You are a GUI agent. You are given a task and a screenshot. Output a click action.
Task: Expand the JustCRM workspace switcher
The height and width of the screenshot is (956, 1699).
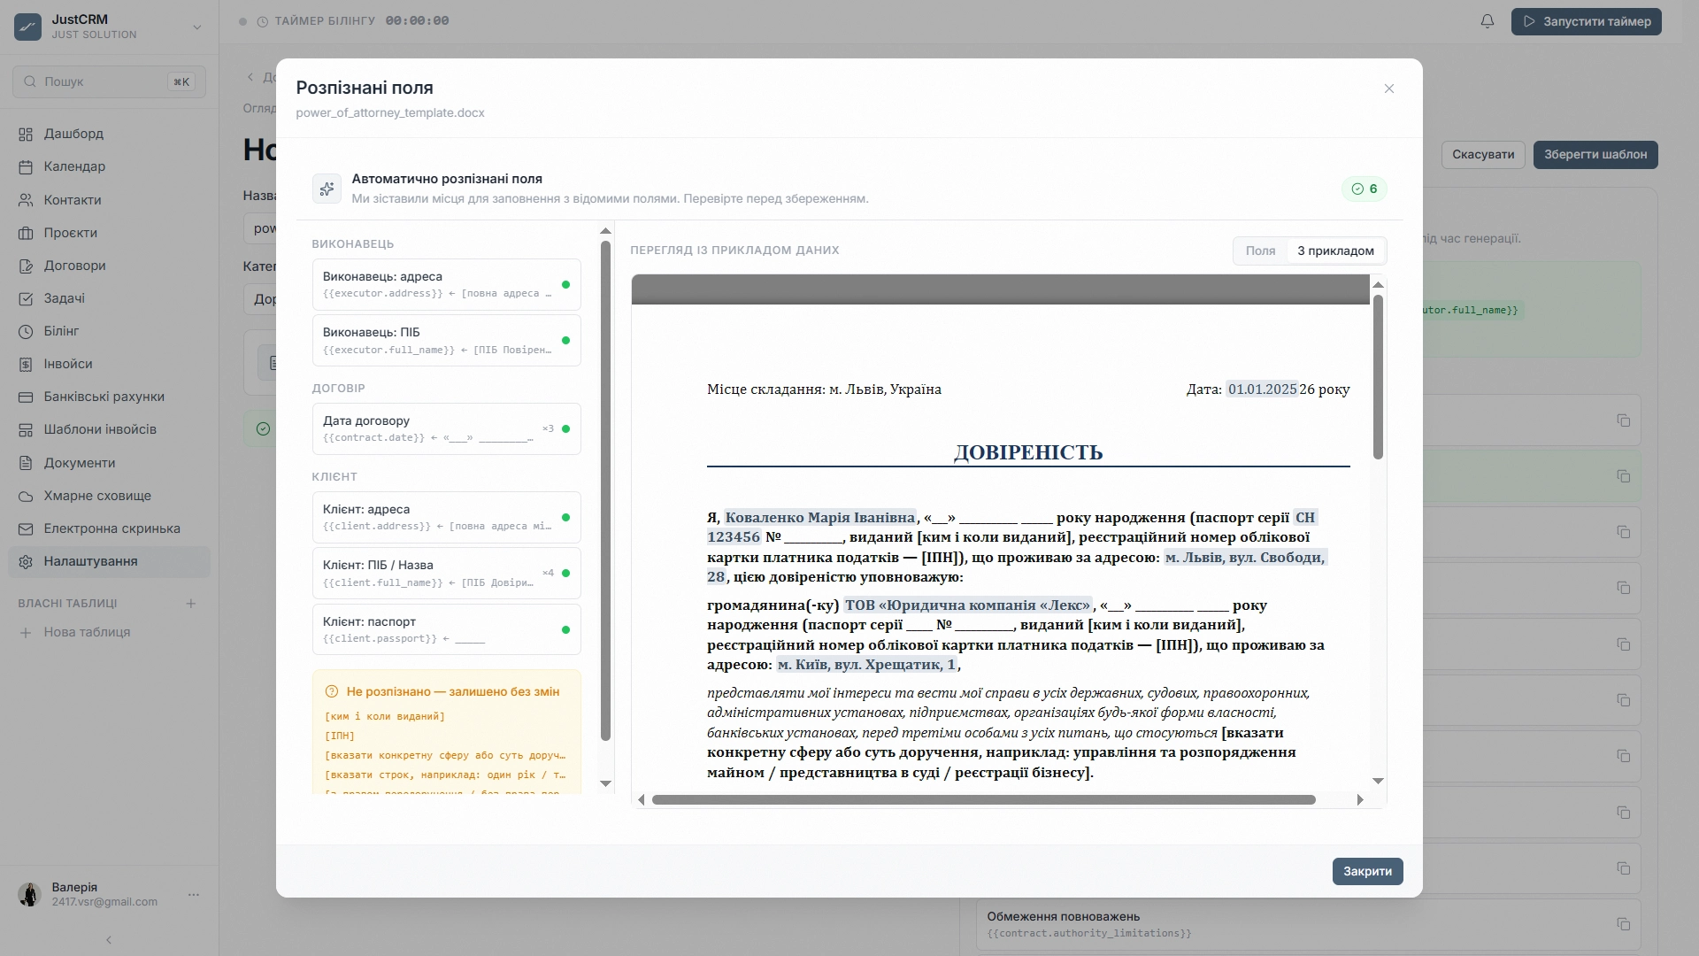click(x=196, y=27)
